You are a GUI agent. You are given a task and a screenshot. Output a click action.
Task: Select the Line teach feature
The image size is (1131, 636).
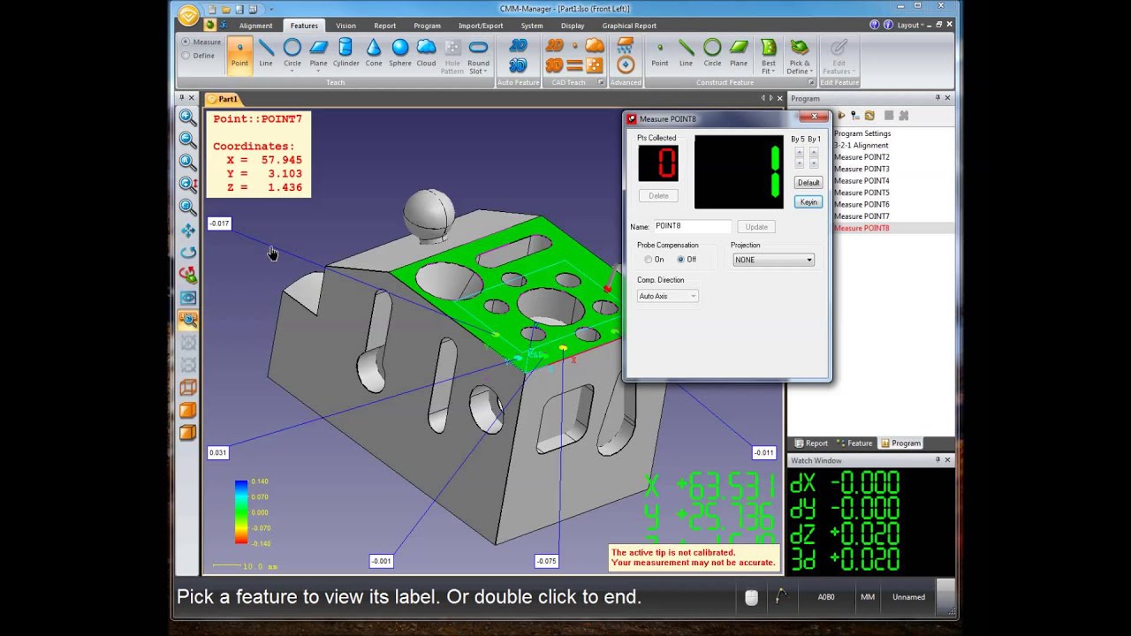click(x=266, y=53)
